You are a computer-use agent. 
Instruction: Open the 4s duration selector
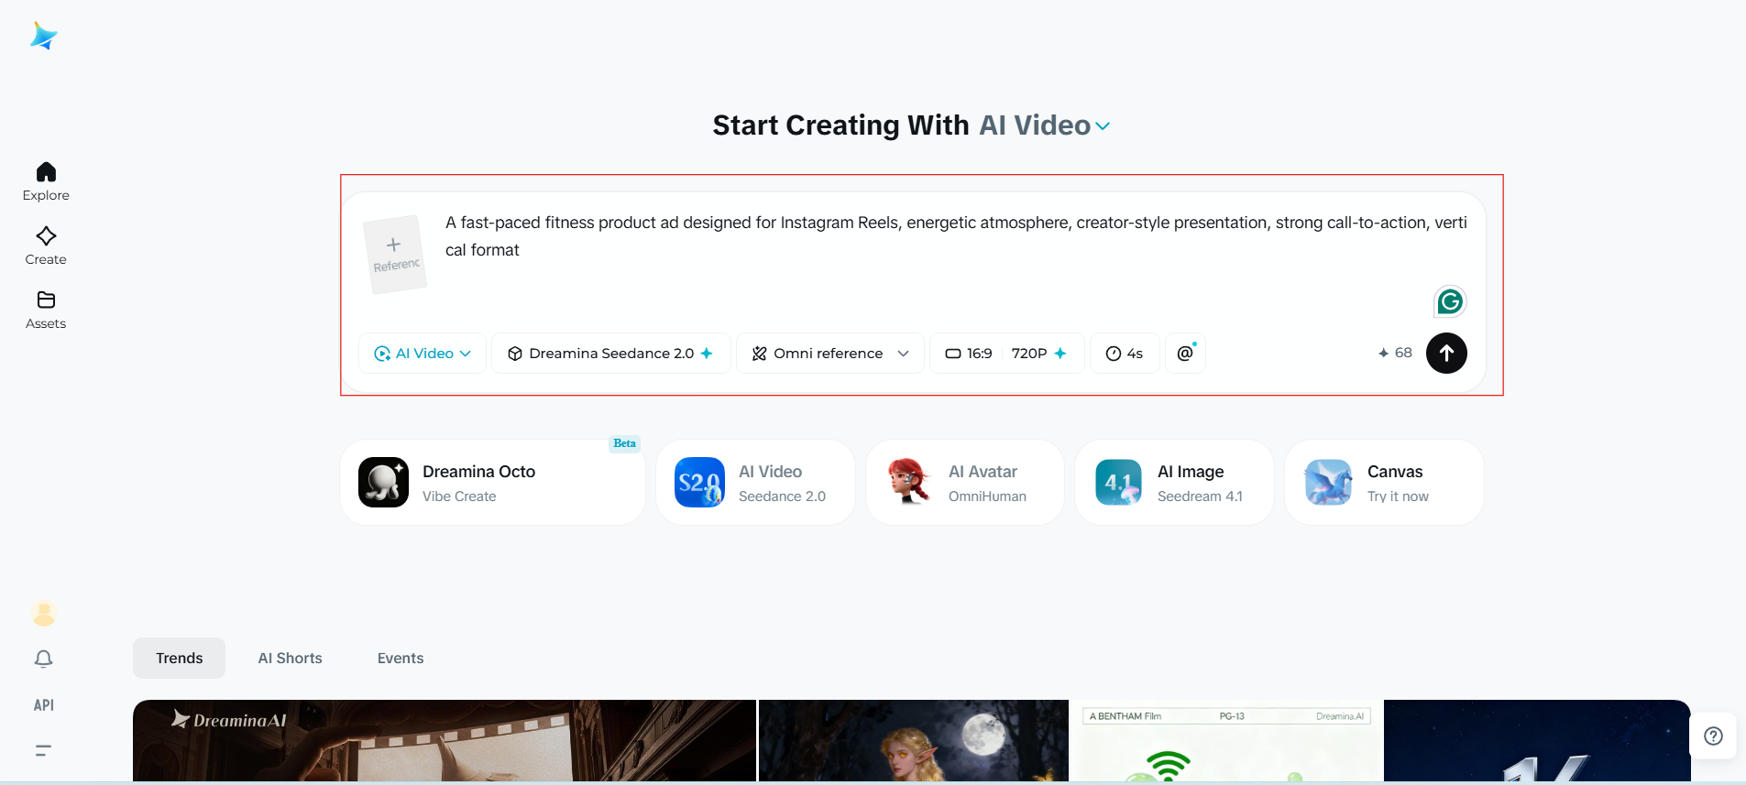[x=1125, y=354]
